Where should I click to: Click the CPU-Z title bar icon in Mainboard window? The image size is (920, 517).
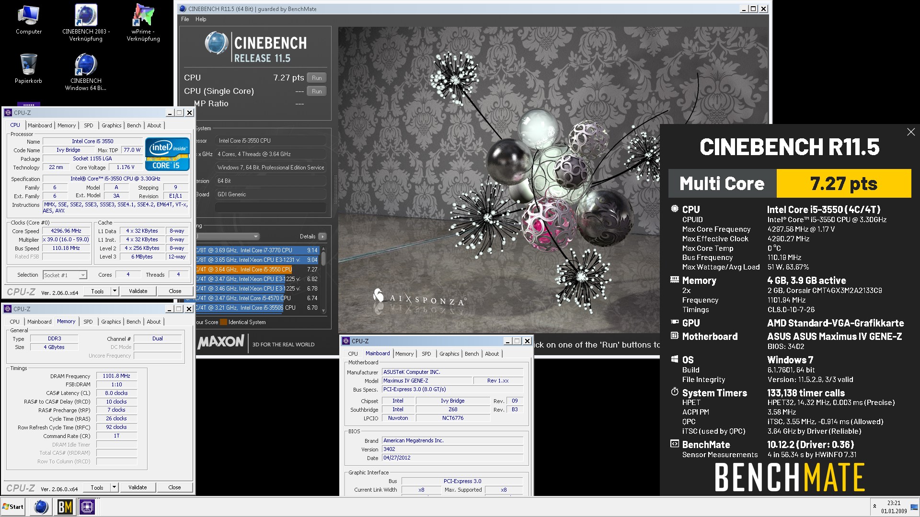coord(346,341)
